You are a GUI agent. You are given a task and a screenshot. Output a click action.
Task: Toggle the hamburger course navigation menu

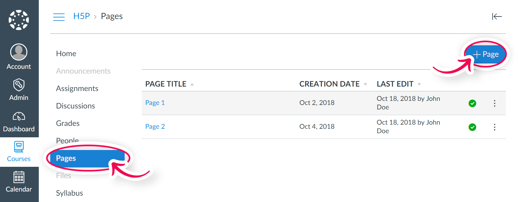pos(59,17)
